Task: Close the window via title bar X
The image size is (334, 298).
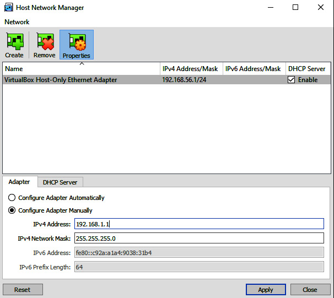Action: (x=321, y=8)
